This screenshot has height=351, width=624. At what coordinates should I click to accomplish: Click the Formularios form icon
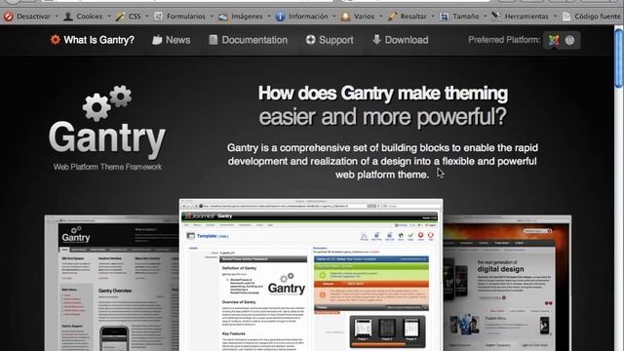(158, 17)
